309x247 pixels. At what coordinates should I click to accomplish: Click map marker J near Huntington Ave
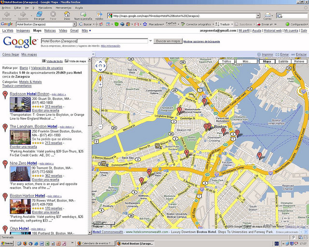pyautogui.click(x=141, y=181)
